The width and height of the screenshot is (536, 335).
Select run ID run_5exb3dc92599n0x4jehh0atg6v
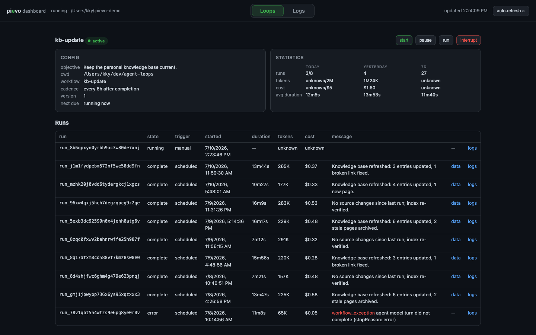coord(99,221)
